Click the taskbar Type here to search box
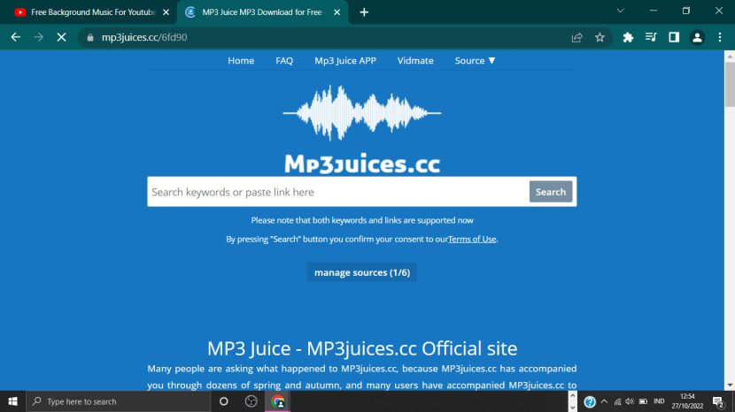Image resolution: width=735 pixels, height=412 pixels. 118,401
